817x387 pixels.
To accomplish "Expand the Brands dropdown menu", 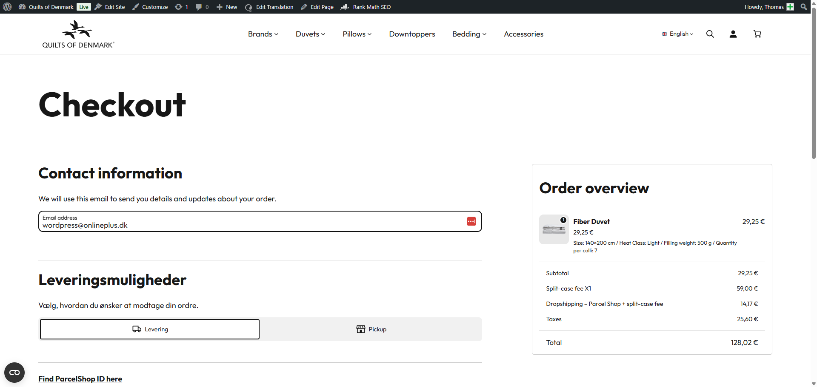I will (x=263, y=34).
